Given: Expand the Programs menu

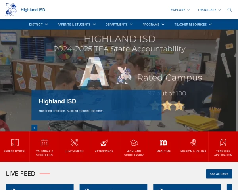Looking at the screenshot, I should coord(154,25).
